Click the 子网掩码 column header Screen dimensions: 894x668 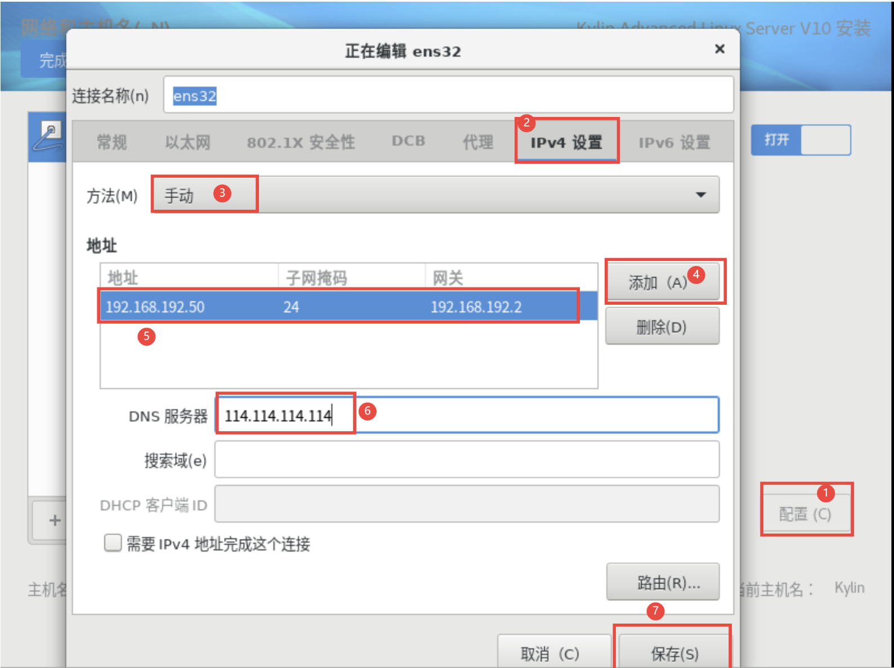coord(352,277)
